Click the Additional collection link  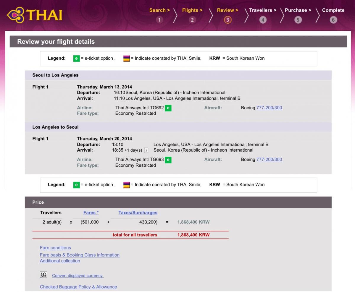tap(60, 261)
